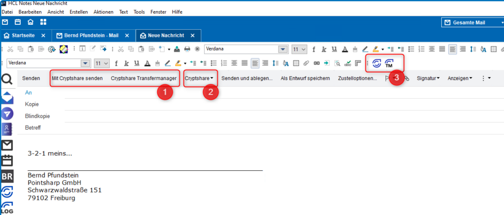The height and width of the screenshot is (215, 504).
Task: Click the print icon in the toolbar
Action: pyautogui.click(x=187, y=49)
